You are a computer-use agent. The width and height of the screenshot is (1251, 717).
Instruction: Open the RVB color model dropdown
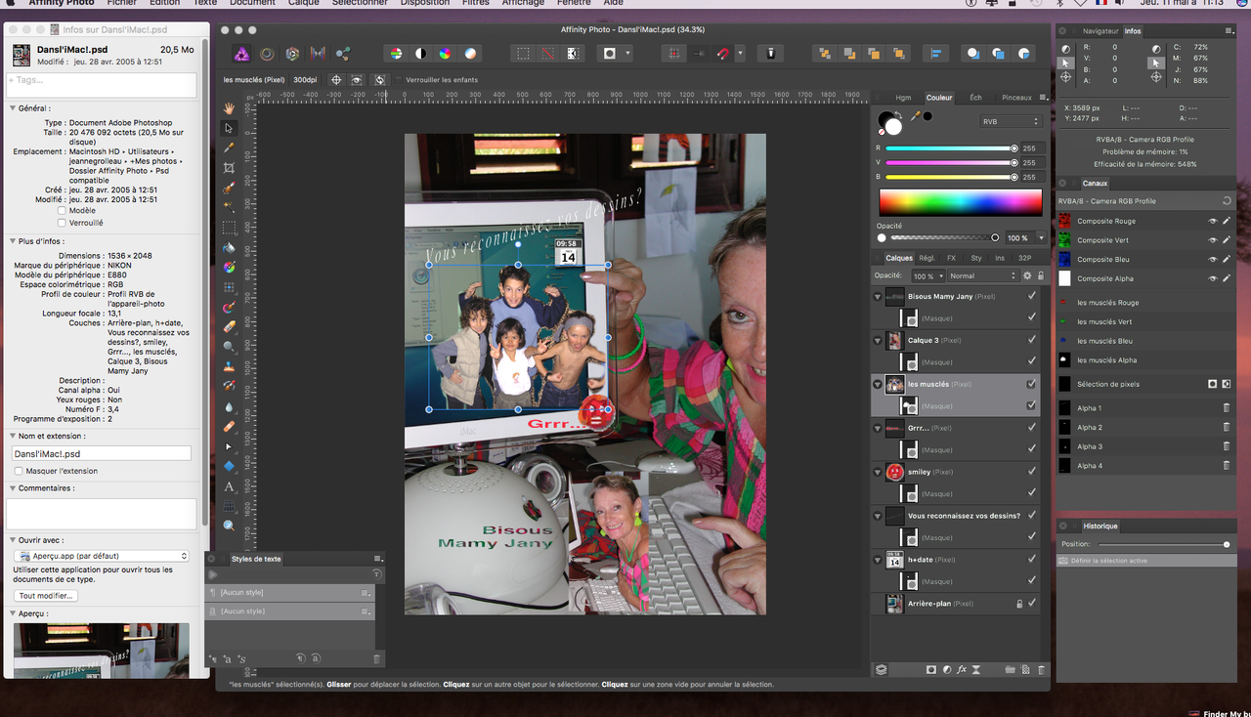(x=1012, y=121)
